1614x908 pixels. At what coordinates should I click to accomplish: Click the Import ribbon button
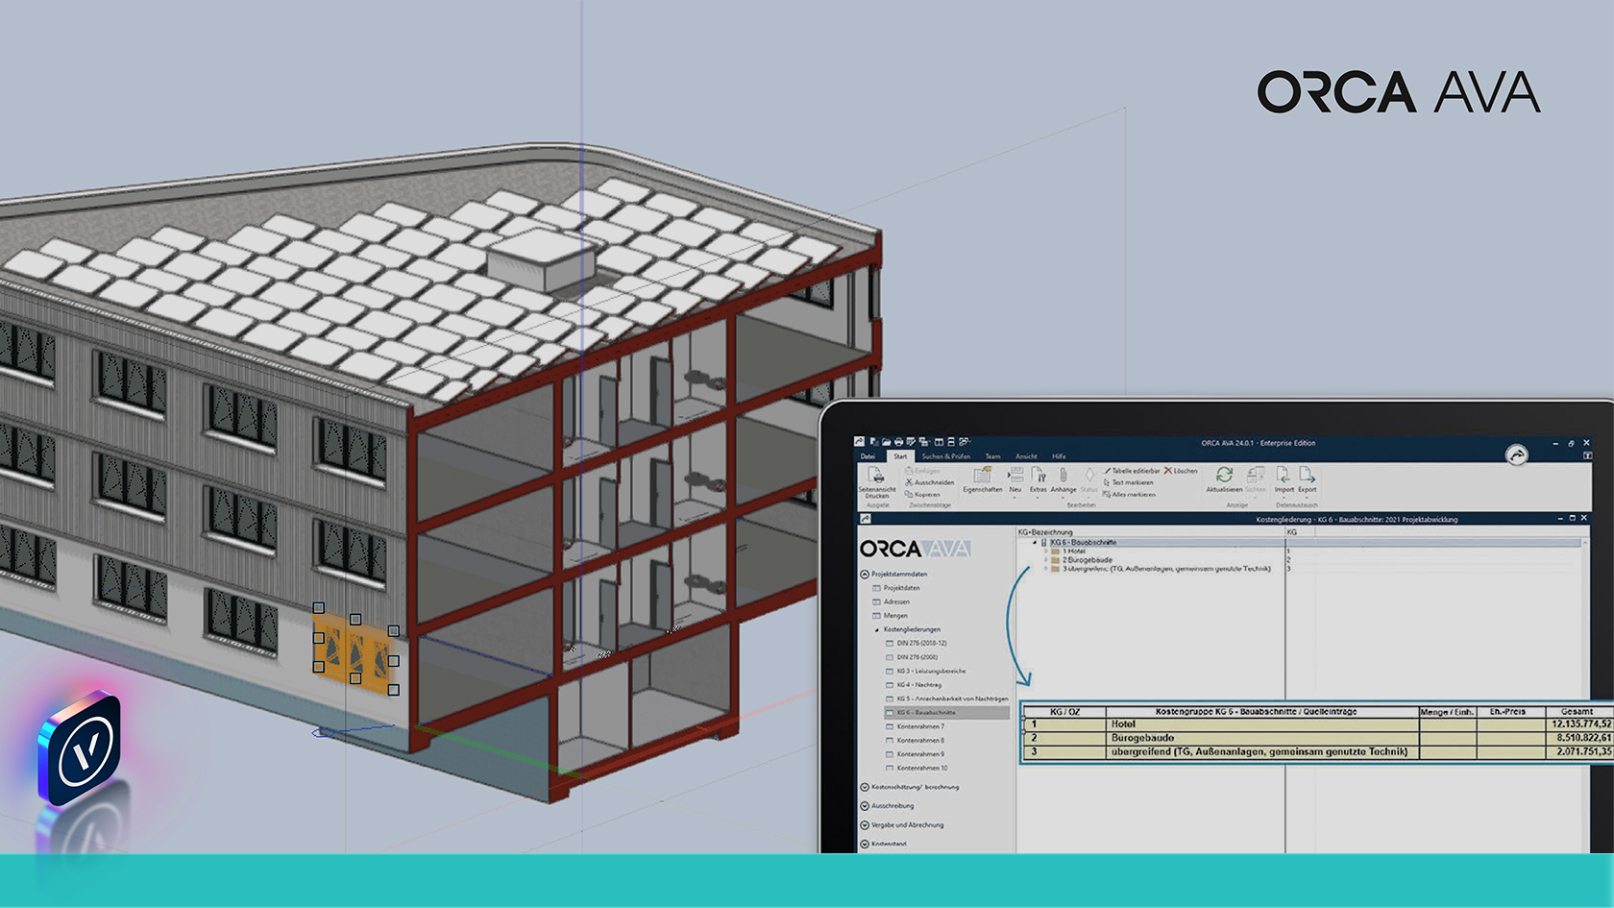(x=1284, y=480)
